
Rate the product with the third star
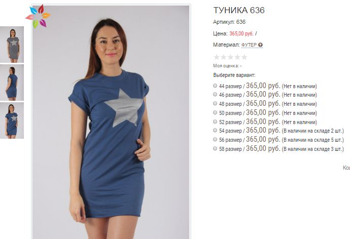pyautogui.click(x=230, y=57)
